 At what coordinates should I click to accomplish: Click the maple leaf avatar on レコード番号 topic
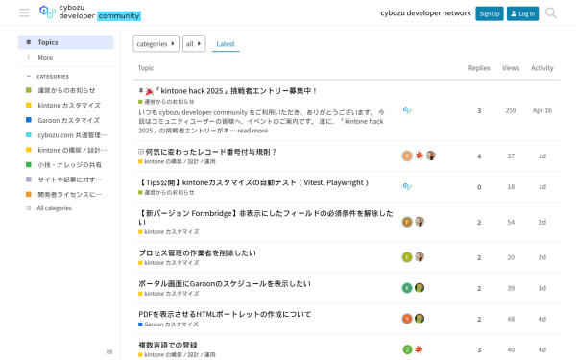[420, 156]
